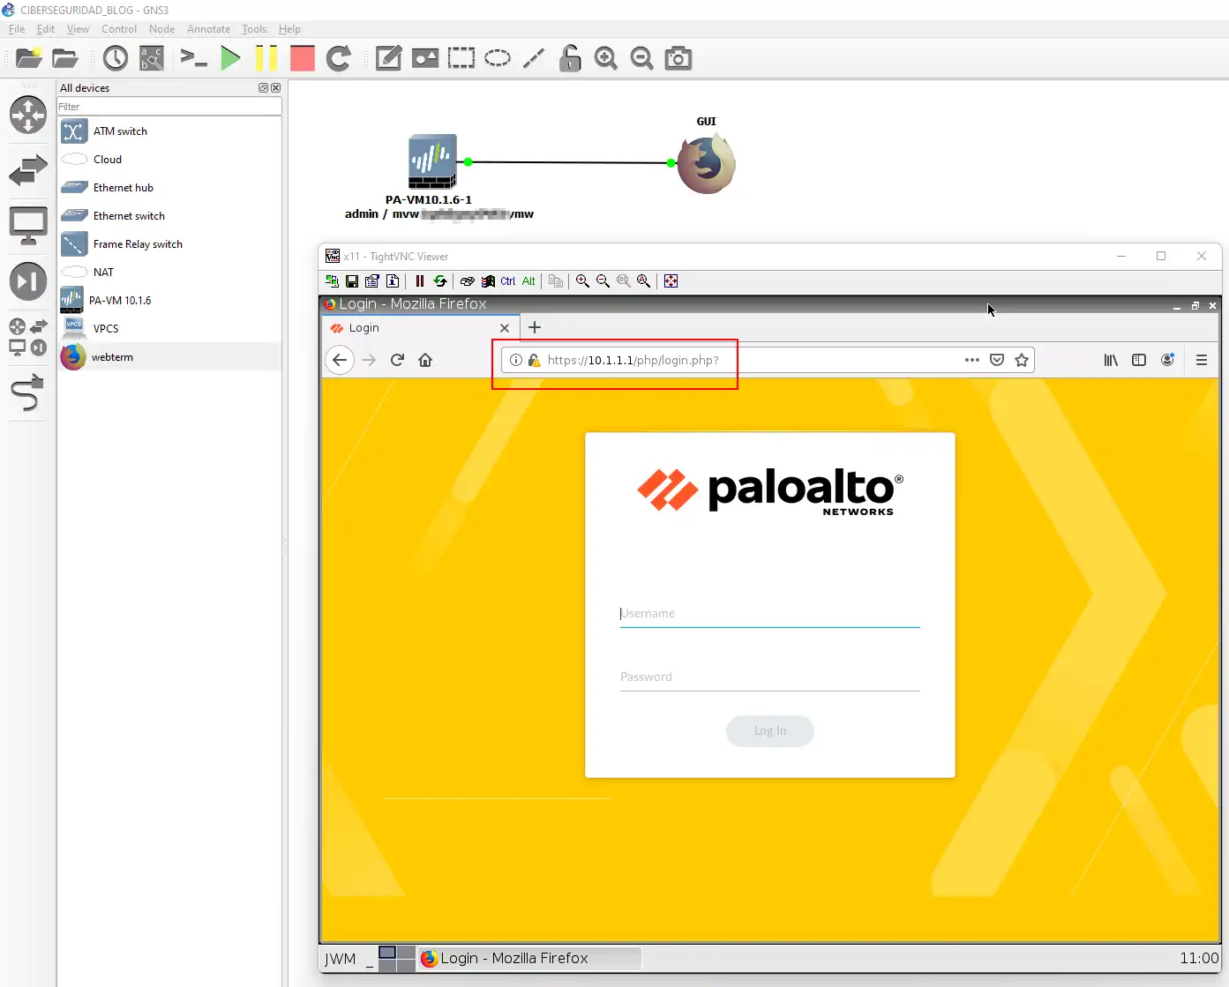The image size is (1229, 987).
Task: Open console to all devices
Action: point(193,58)
